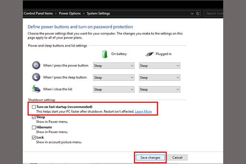
Task: Click the laptop lid close icon
Action: click(x=36, y=89)
